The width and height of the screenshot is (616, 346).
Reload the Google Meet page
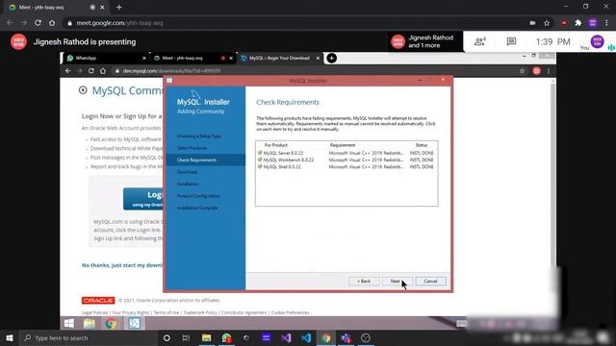point(38,23)
